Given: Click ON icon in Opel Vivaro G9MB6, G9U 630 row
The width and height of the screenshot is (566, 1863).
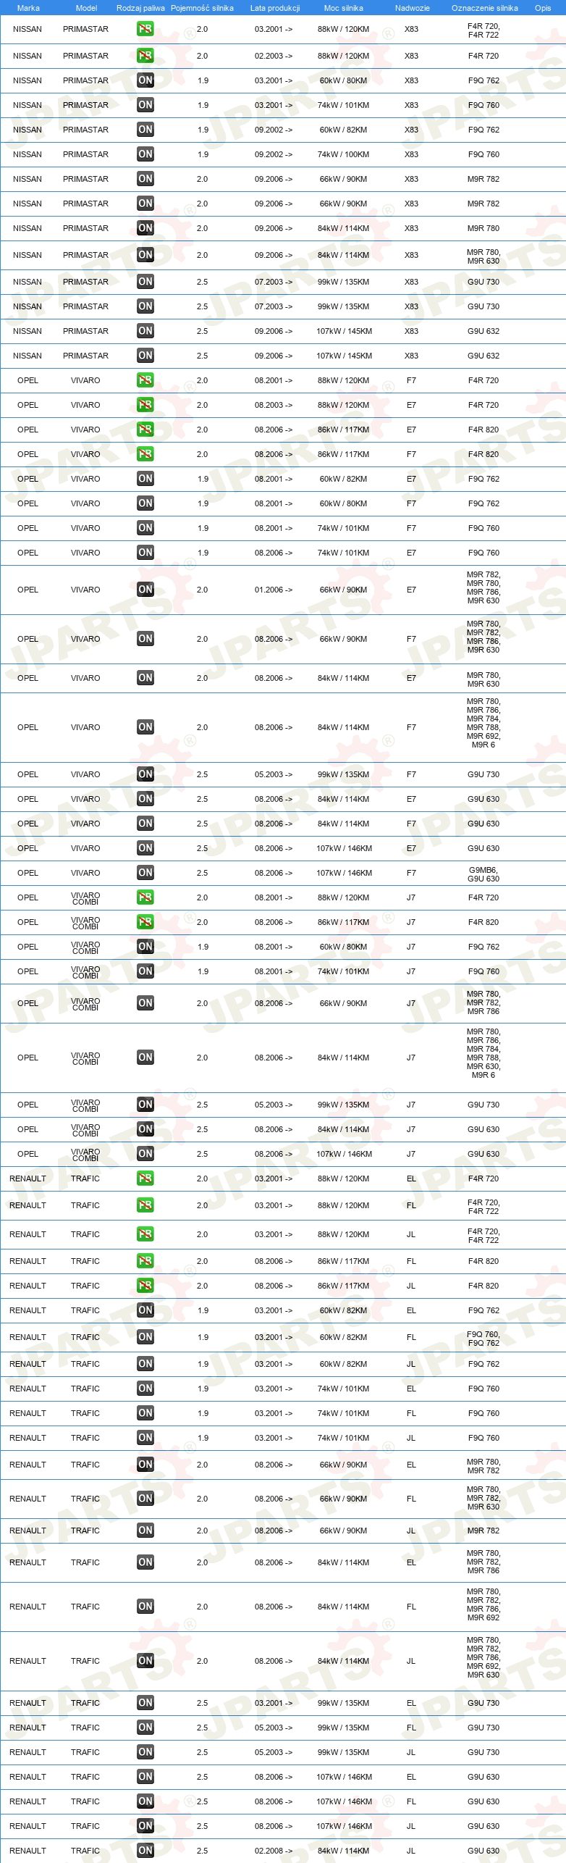Looking at the screenshot, I should (145, 873).
